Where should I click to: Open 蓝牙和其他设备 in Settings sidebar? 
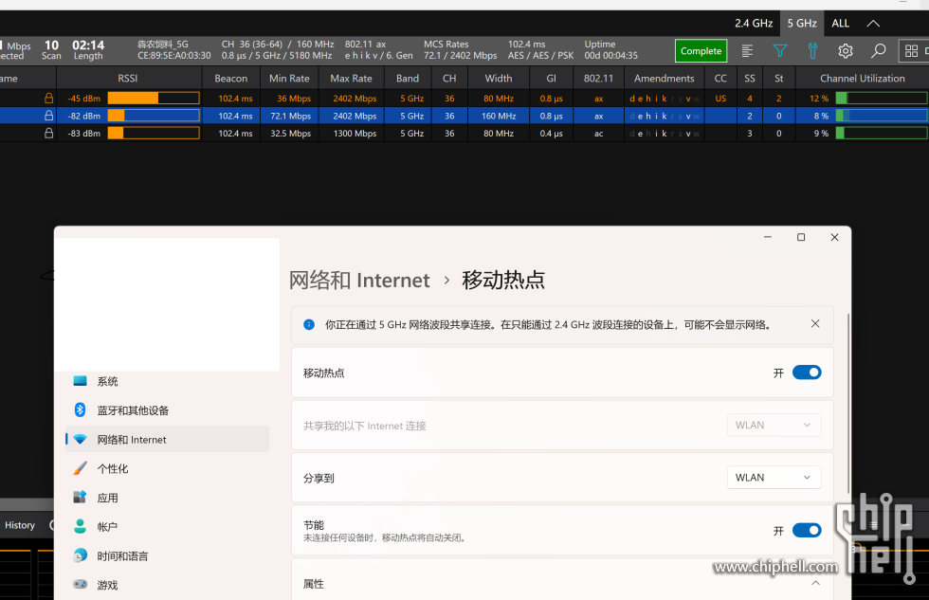(x=167, y=410)
